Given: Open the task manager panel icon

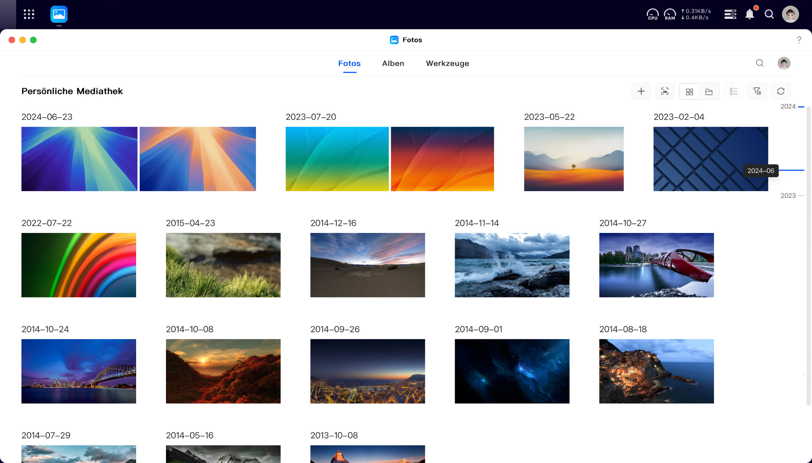Looking at the screenshot, I should tap(730, 14).
